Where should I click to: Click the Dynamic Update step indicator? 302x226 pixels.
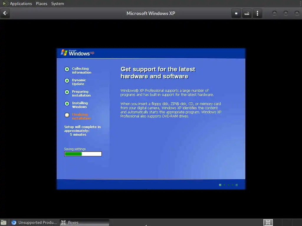(x=67, y=81)
